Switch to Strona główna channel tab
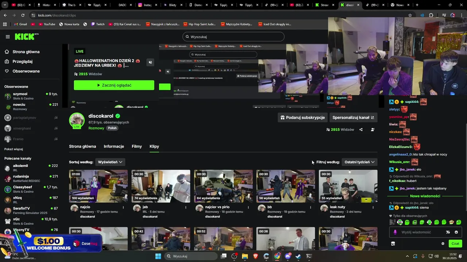 click(82, 146)
